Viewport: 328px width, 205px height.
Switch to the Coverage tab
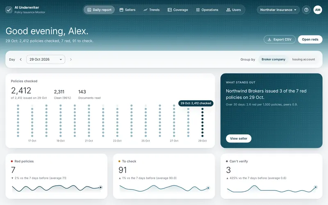point(178,10)
